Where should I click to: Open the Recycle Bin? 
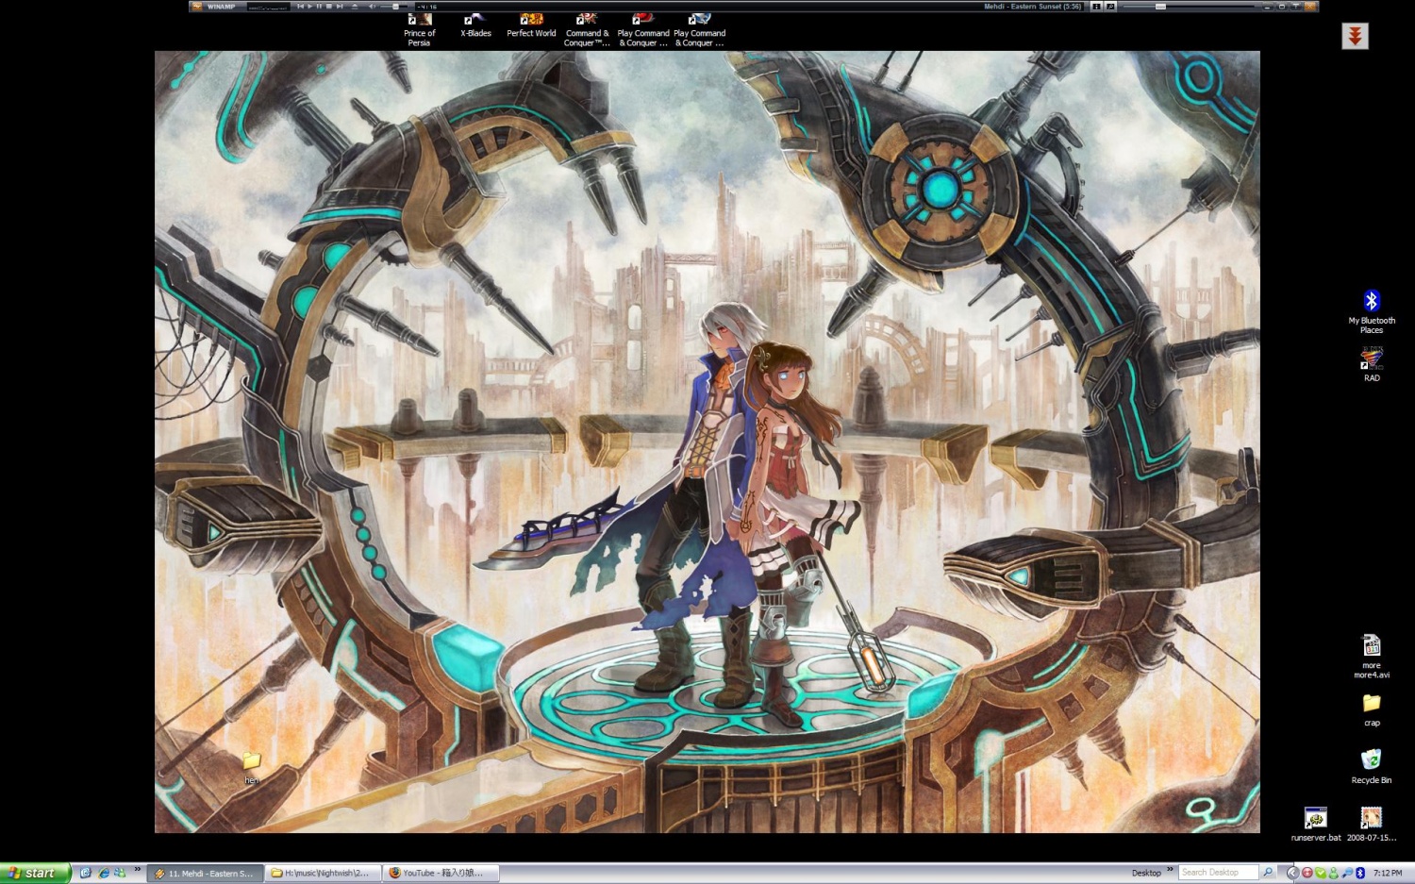(1372, 767)
